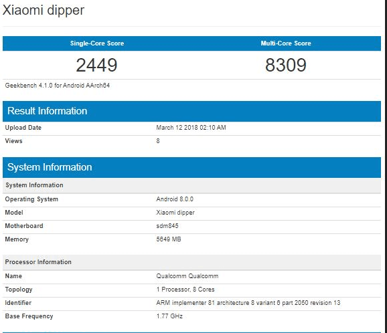
Task: Click the 'Motherboard' label
Action: click(x=24, y=226)
